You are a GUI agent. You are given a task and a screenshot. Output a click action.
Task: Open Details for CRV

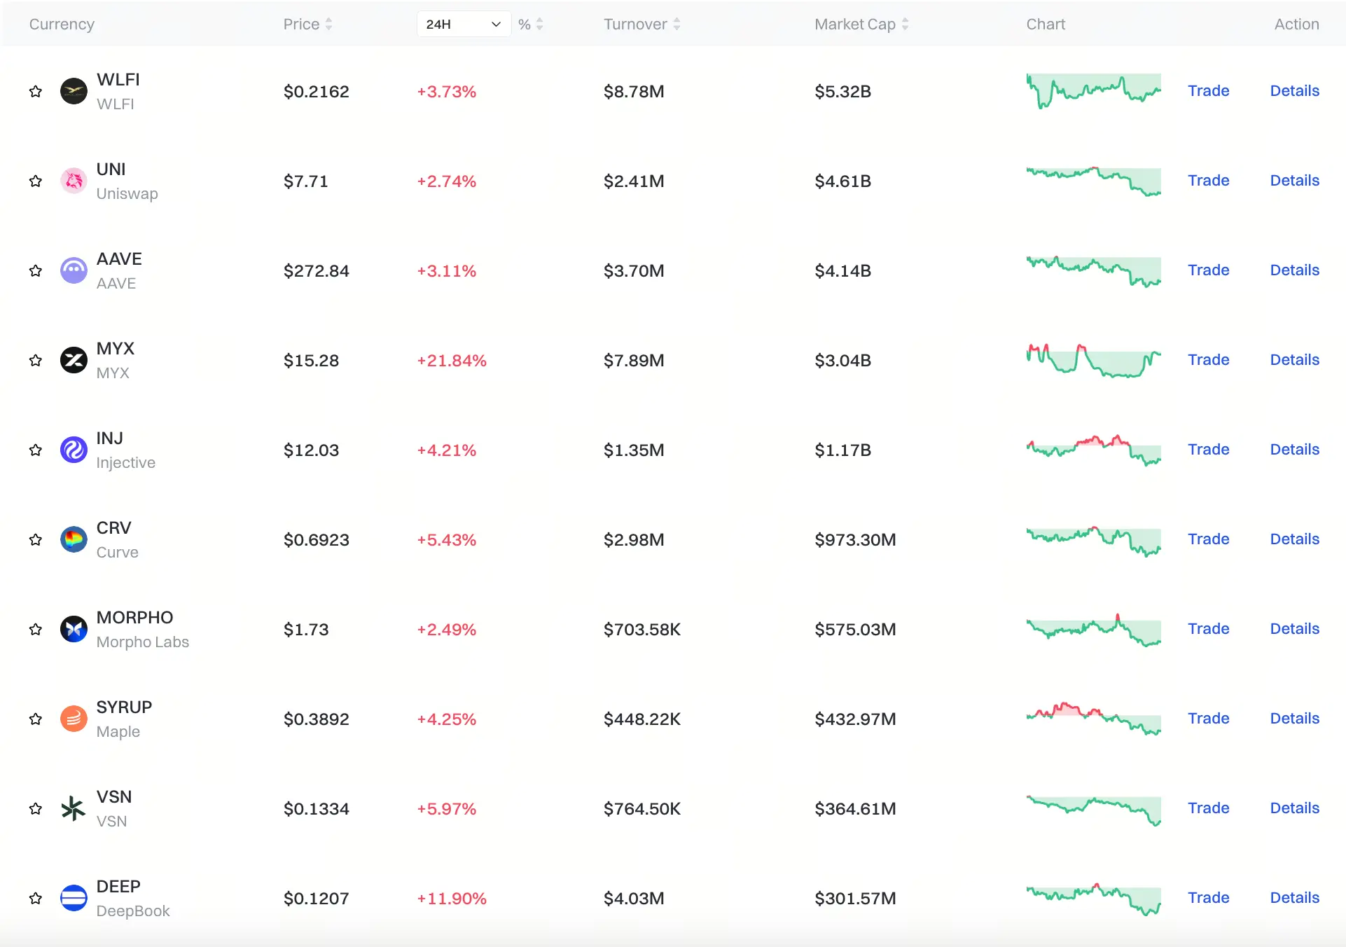click(x=1295, y=539)
